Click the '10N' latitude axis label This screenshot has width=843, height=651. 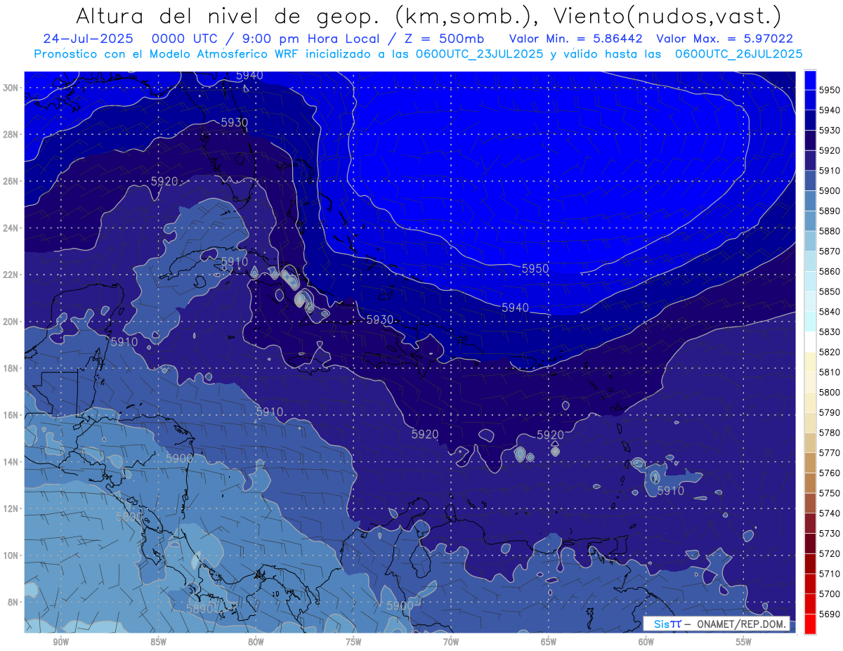tap(11, 555)
